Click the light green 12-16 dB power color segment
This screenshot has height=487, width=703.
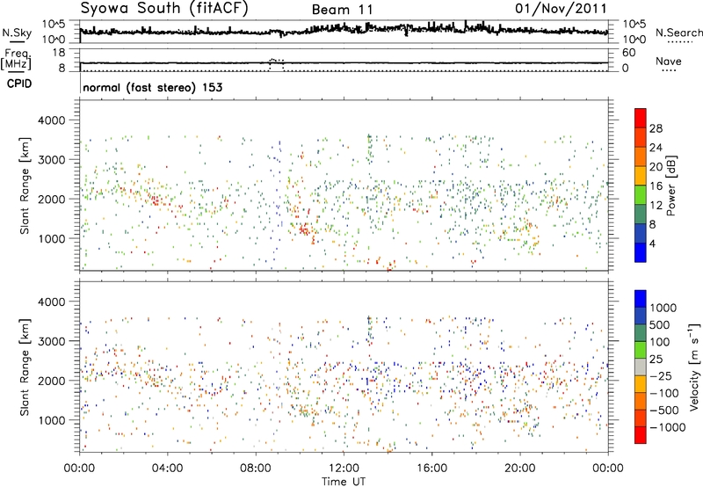(x=641, y=195)
